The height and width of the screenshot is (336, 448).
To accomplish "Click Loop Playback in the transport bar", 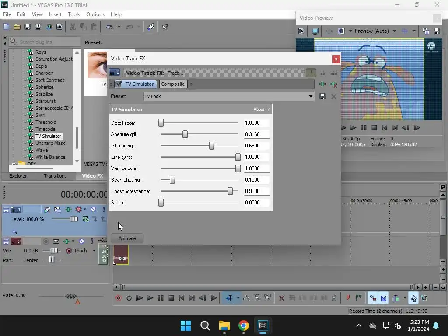I will tap(129, 298).
